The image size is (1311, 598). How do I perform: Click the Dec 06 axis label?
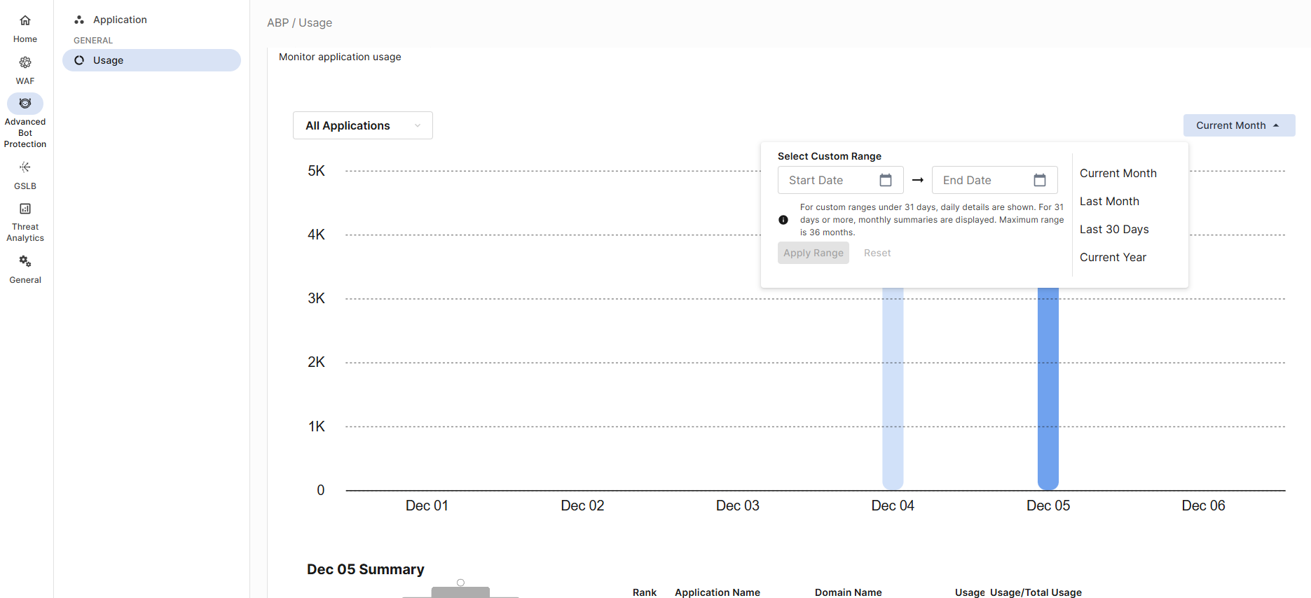tap(1204, 506)
